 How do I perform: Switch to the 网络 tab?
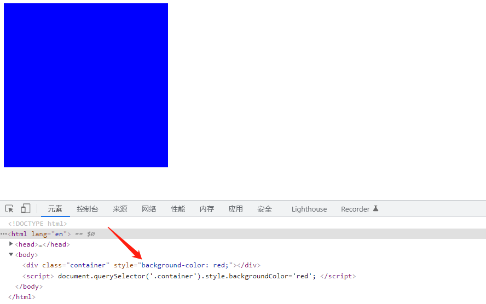(149, 209)
